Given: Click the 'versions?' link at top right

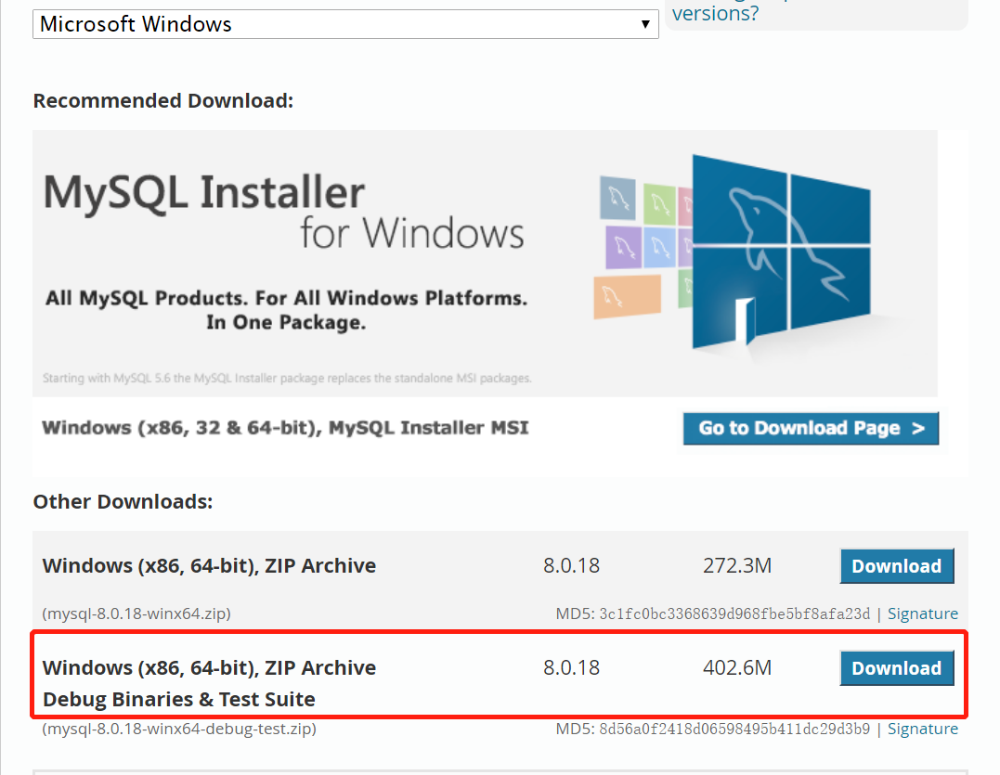Looking at the screenshot, I should tap(715, 13).
